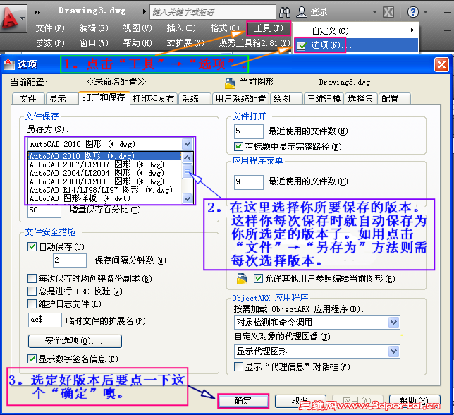Expand the 另存为 format dropdown arrow
Screen dimensions: 454x415
click(x=187, y=144)
